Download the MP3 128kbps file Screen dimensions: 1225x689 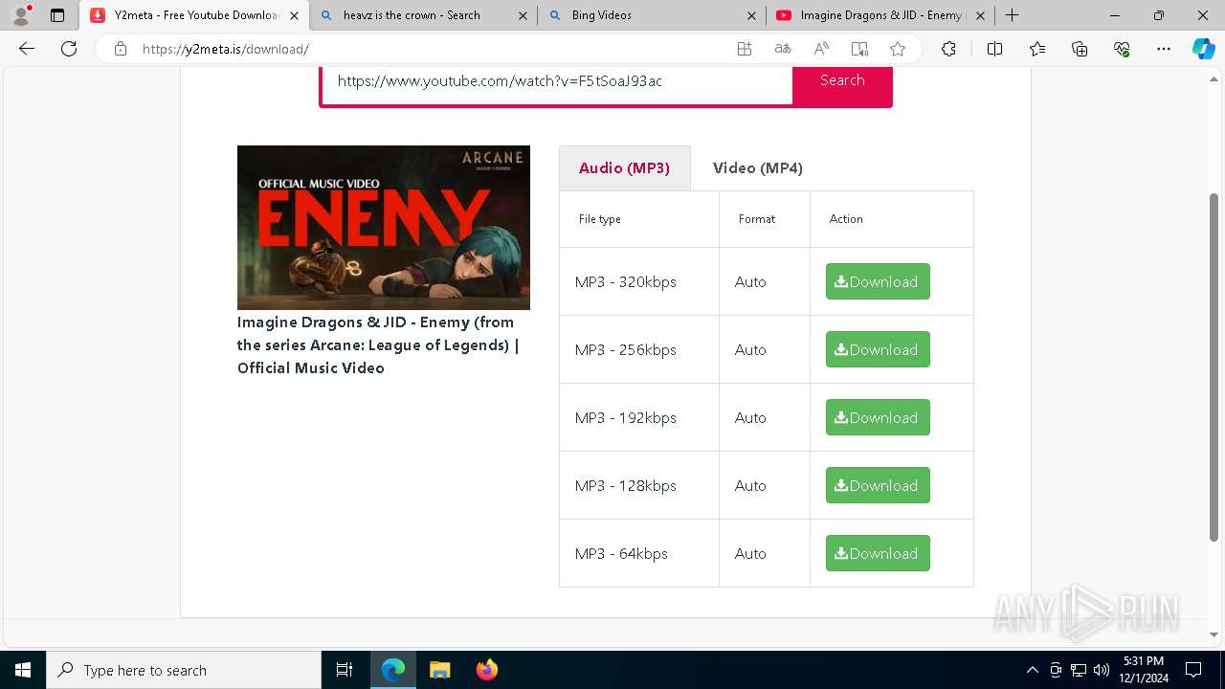878,485
